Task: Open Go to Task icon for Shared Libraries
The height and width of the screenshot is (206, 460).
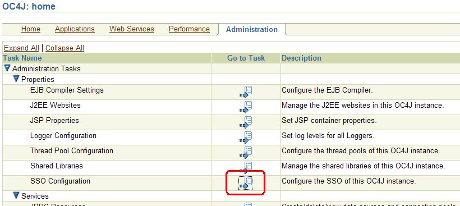Action: (246, 168)
